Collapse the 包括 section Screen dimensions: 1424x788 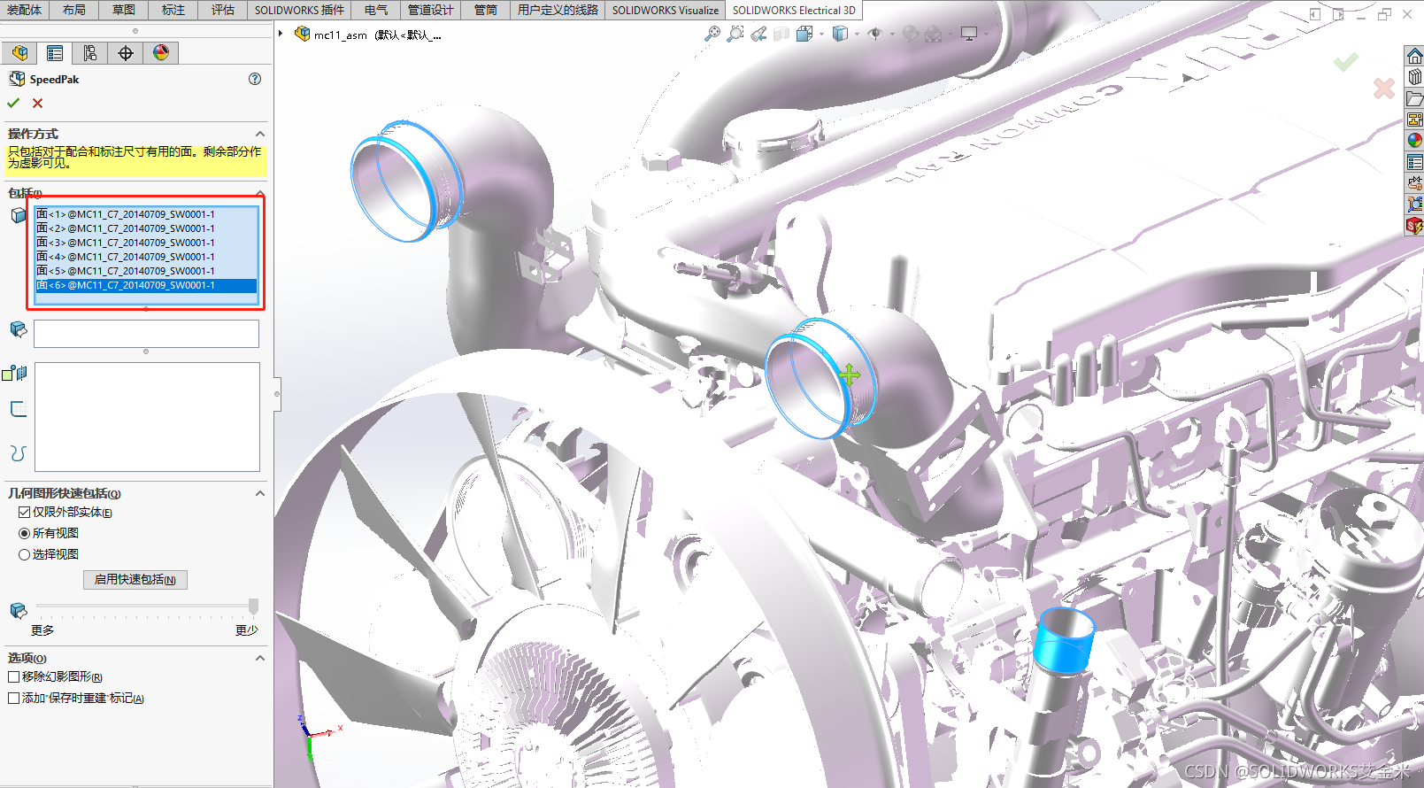pyautogui.click(x=260, y=192)
